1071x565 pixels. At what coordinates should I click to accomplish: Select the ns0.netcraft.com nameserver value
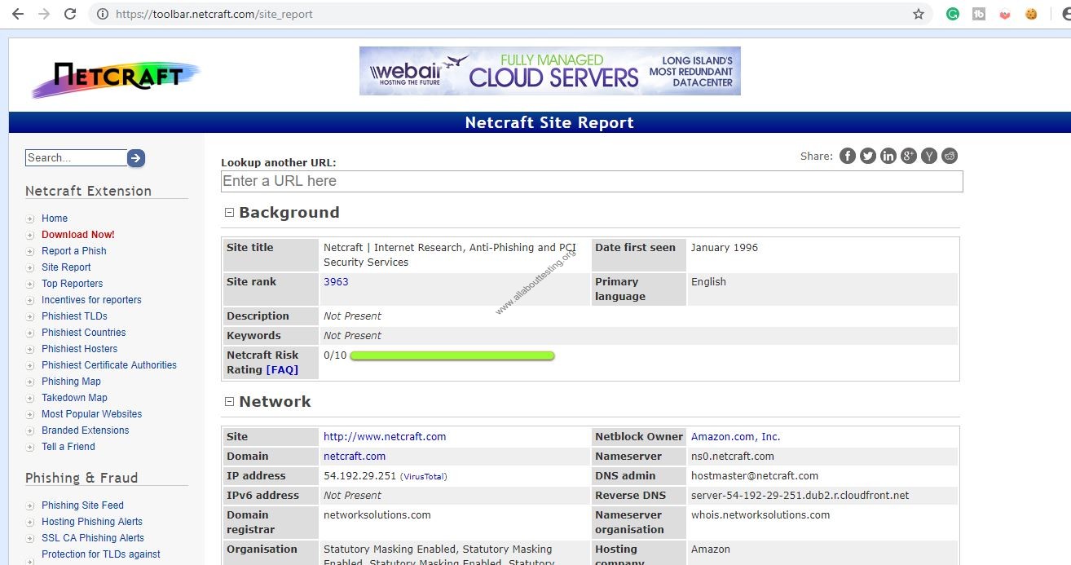733,457
